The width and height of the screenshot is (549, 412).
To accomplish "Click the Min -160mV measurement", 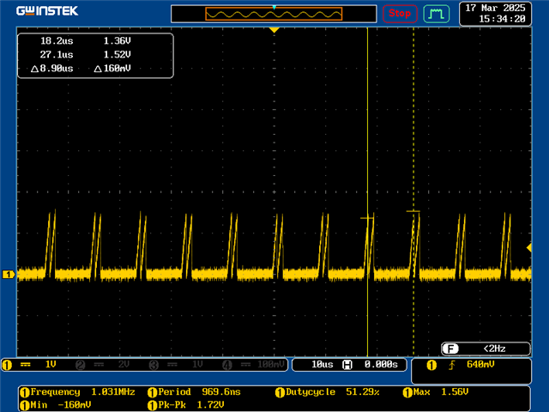I will pyautogui.click(x=55, y=405).
